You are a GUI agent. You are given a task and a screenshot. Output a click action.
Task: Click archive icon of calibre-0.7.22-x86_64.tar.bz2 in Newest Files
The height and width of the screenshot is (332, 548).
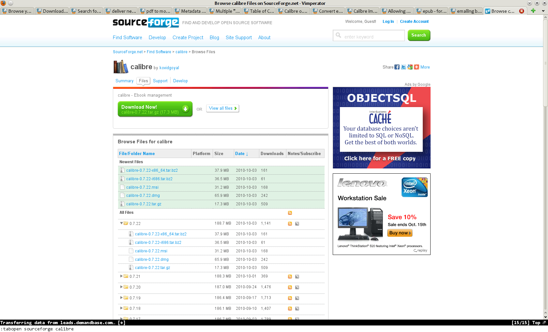(x=122, y=170)
